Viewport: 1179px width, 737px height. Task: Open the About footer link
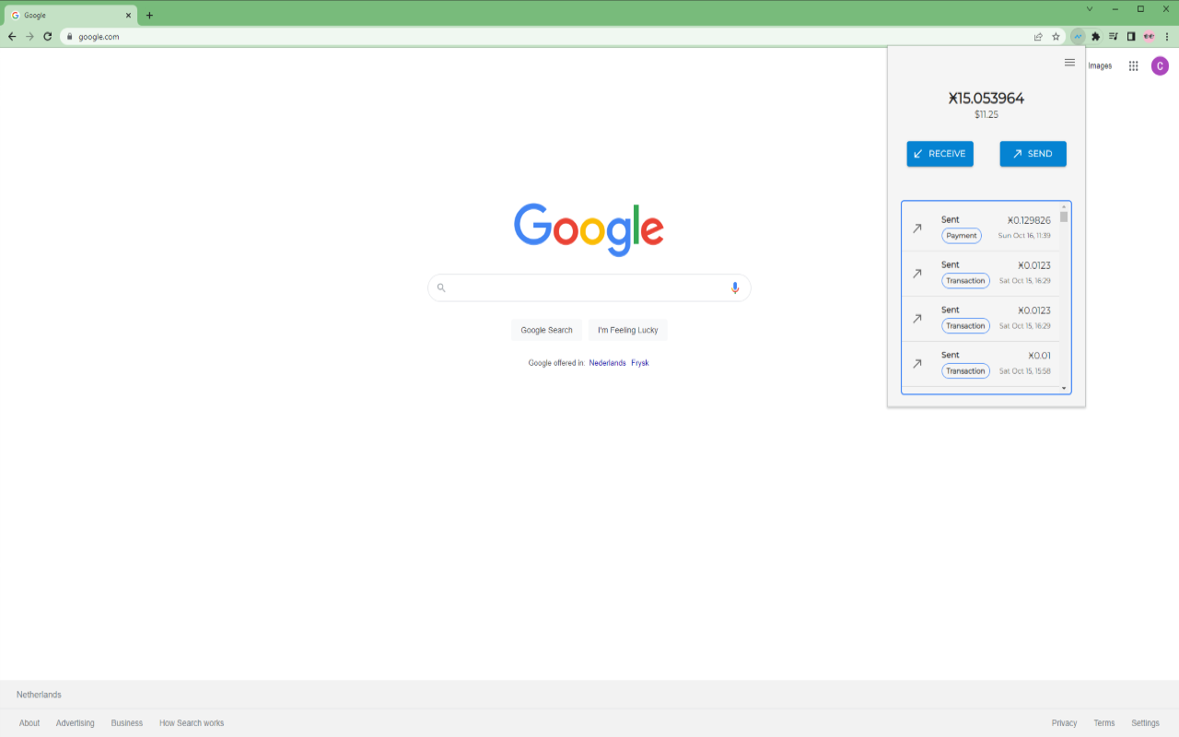click(x=29, y=723)
